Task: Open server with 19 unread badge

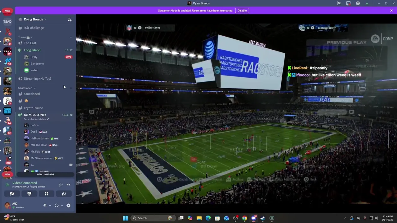Action: click(7, 51)
